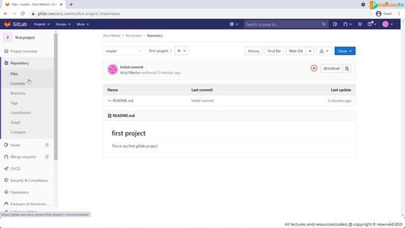Open Security & Compliance in sidebar

[x=29, y=180]
